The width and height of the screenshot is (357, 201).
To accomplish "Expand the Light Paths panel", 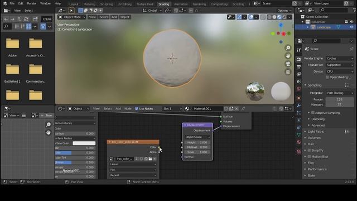I will [316, 132].
